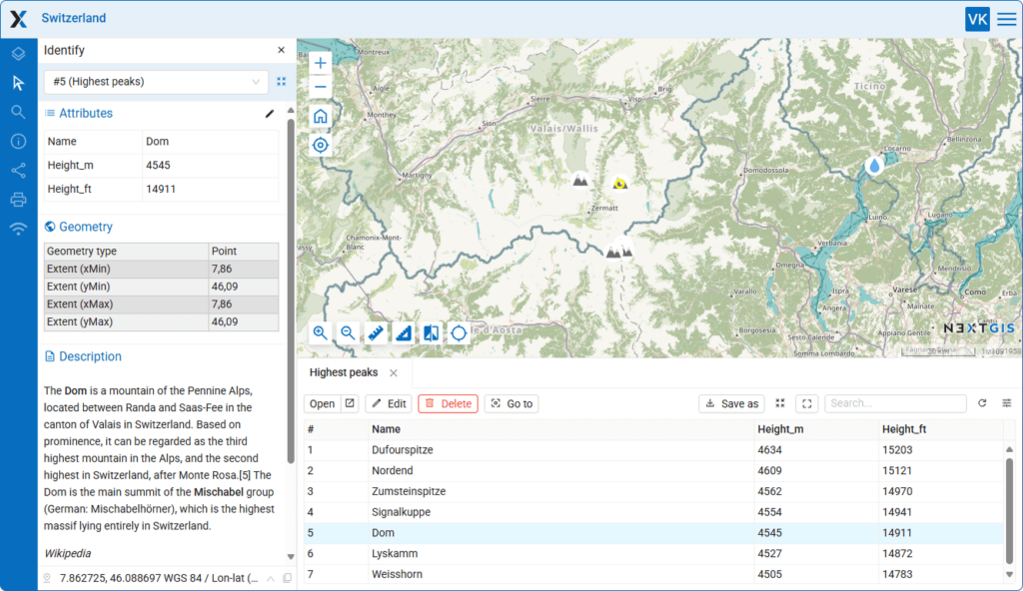Click the water drop marker near Locarno

(x=874, y=166)
